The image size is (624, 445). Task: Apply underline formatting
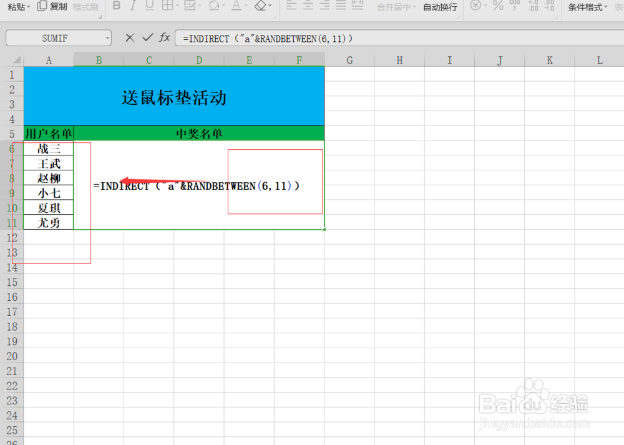(x=148, y=7)
